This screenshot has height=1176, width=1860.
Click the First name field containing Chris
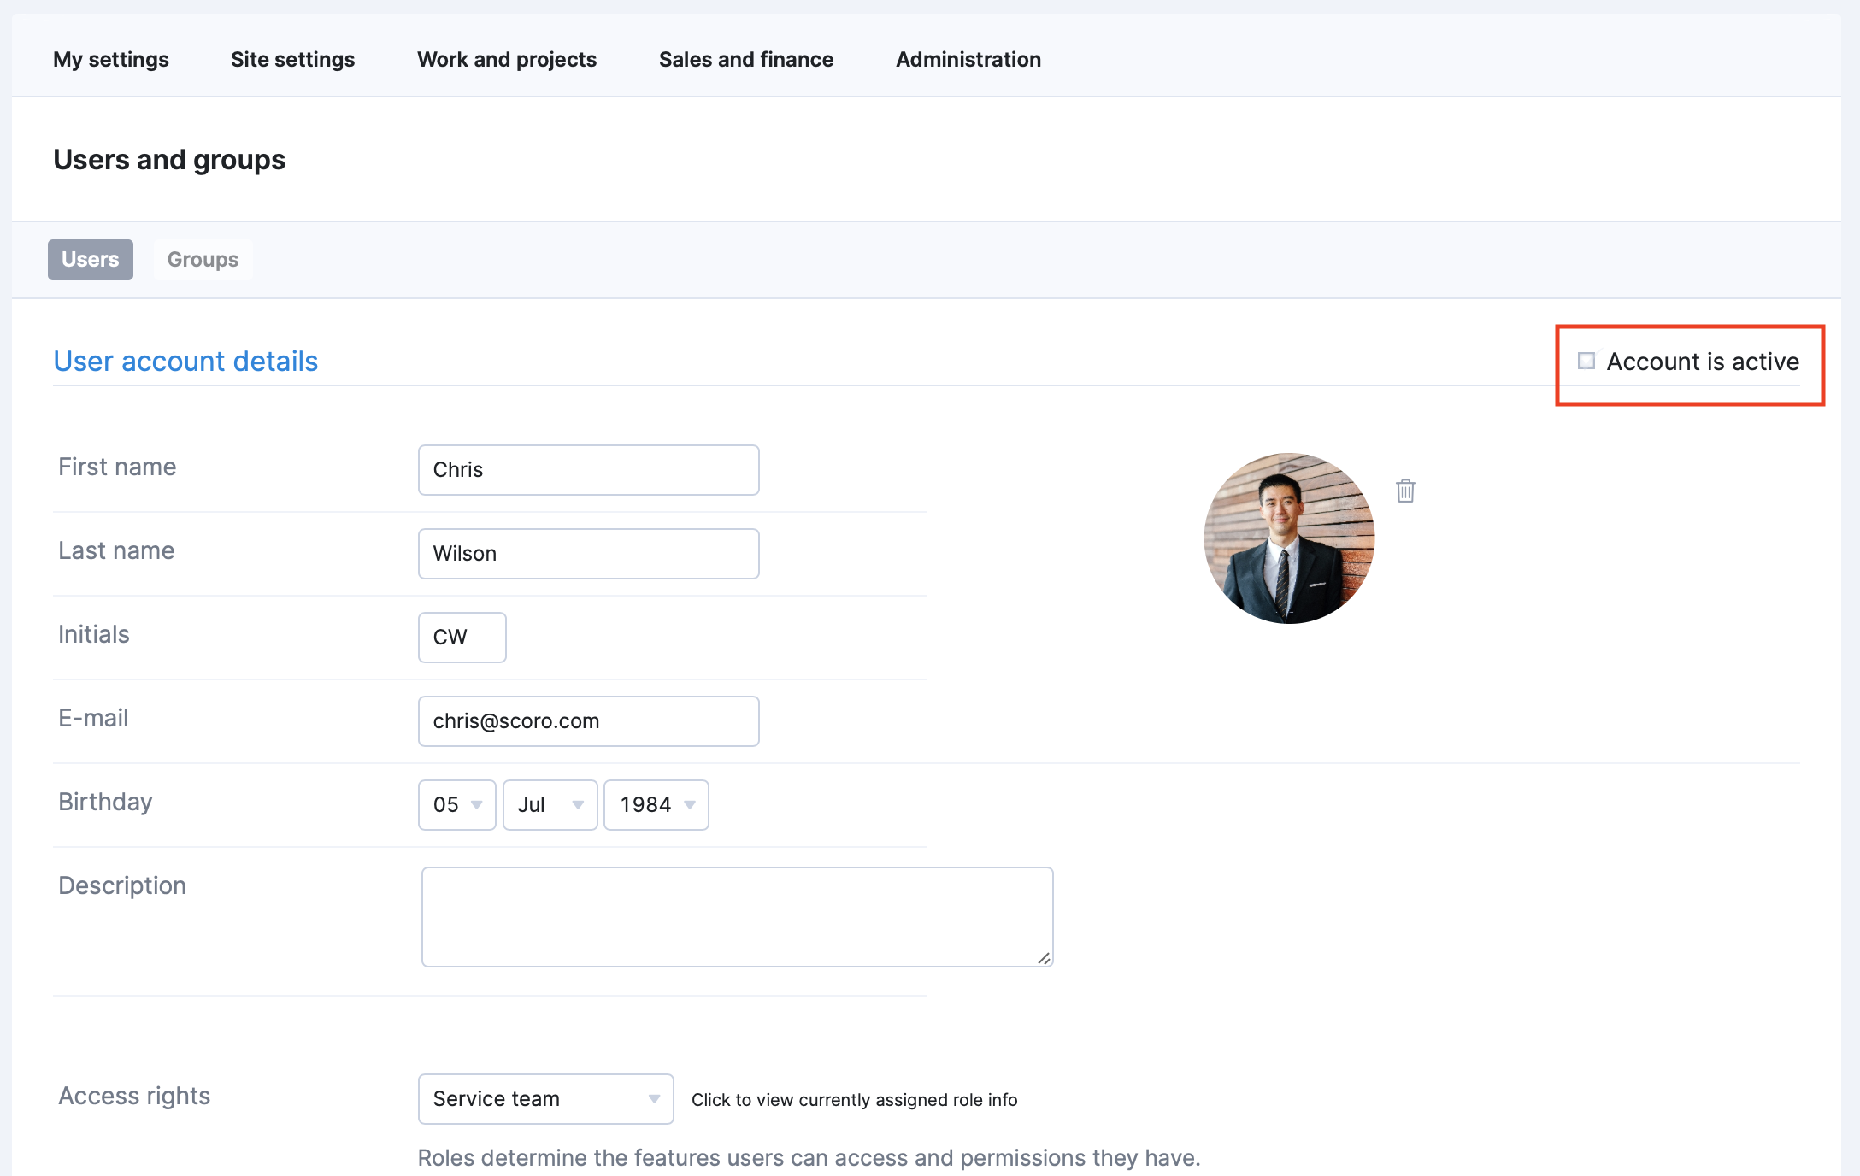point(588,469)
